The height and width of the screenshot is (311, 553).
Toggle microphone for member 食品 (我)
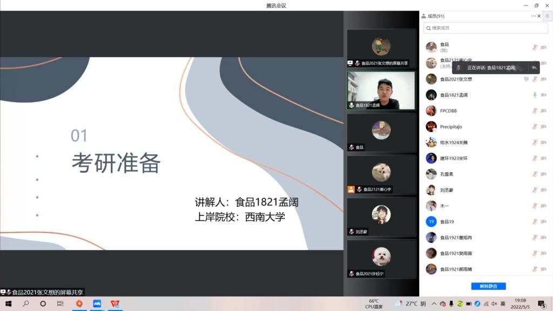[x=535, y=48]
